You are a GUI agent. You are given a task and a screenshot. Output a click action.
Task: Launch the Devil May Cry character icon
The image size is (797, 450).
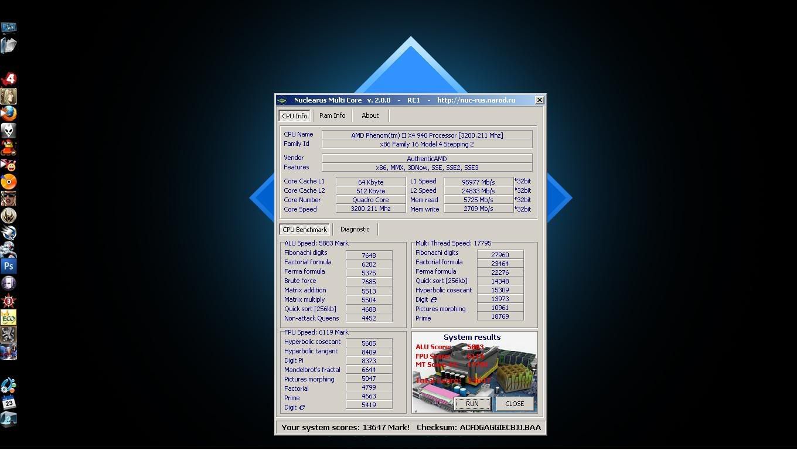(9, 352)
